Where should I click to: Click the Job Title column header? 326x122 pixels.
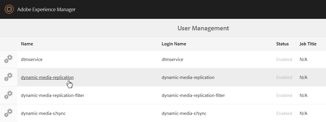click(x=308, y=44)
